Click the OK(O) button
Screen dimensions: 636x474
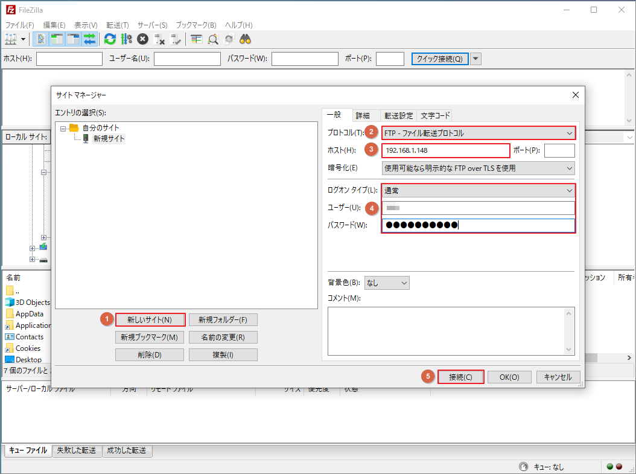509,377
